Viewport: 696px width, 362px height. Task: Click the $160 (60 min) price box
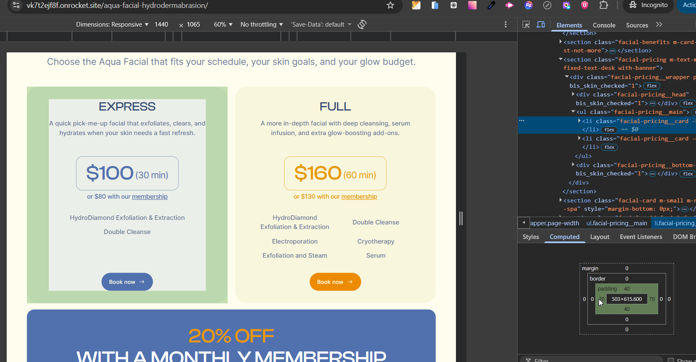click(335, 173)
